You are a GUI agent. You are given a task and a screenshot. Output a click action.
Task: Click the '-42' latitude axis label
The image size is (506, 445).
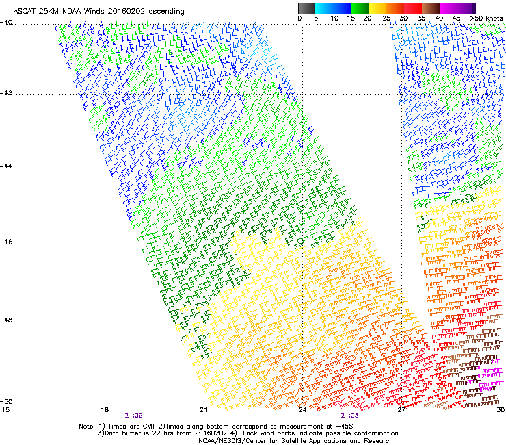pos(6,93)
